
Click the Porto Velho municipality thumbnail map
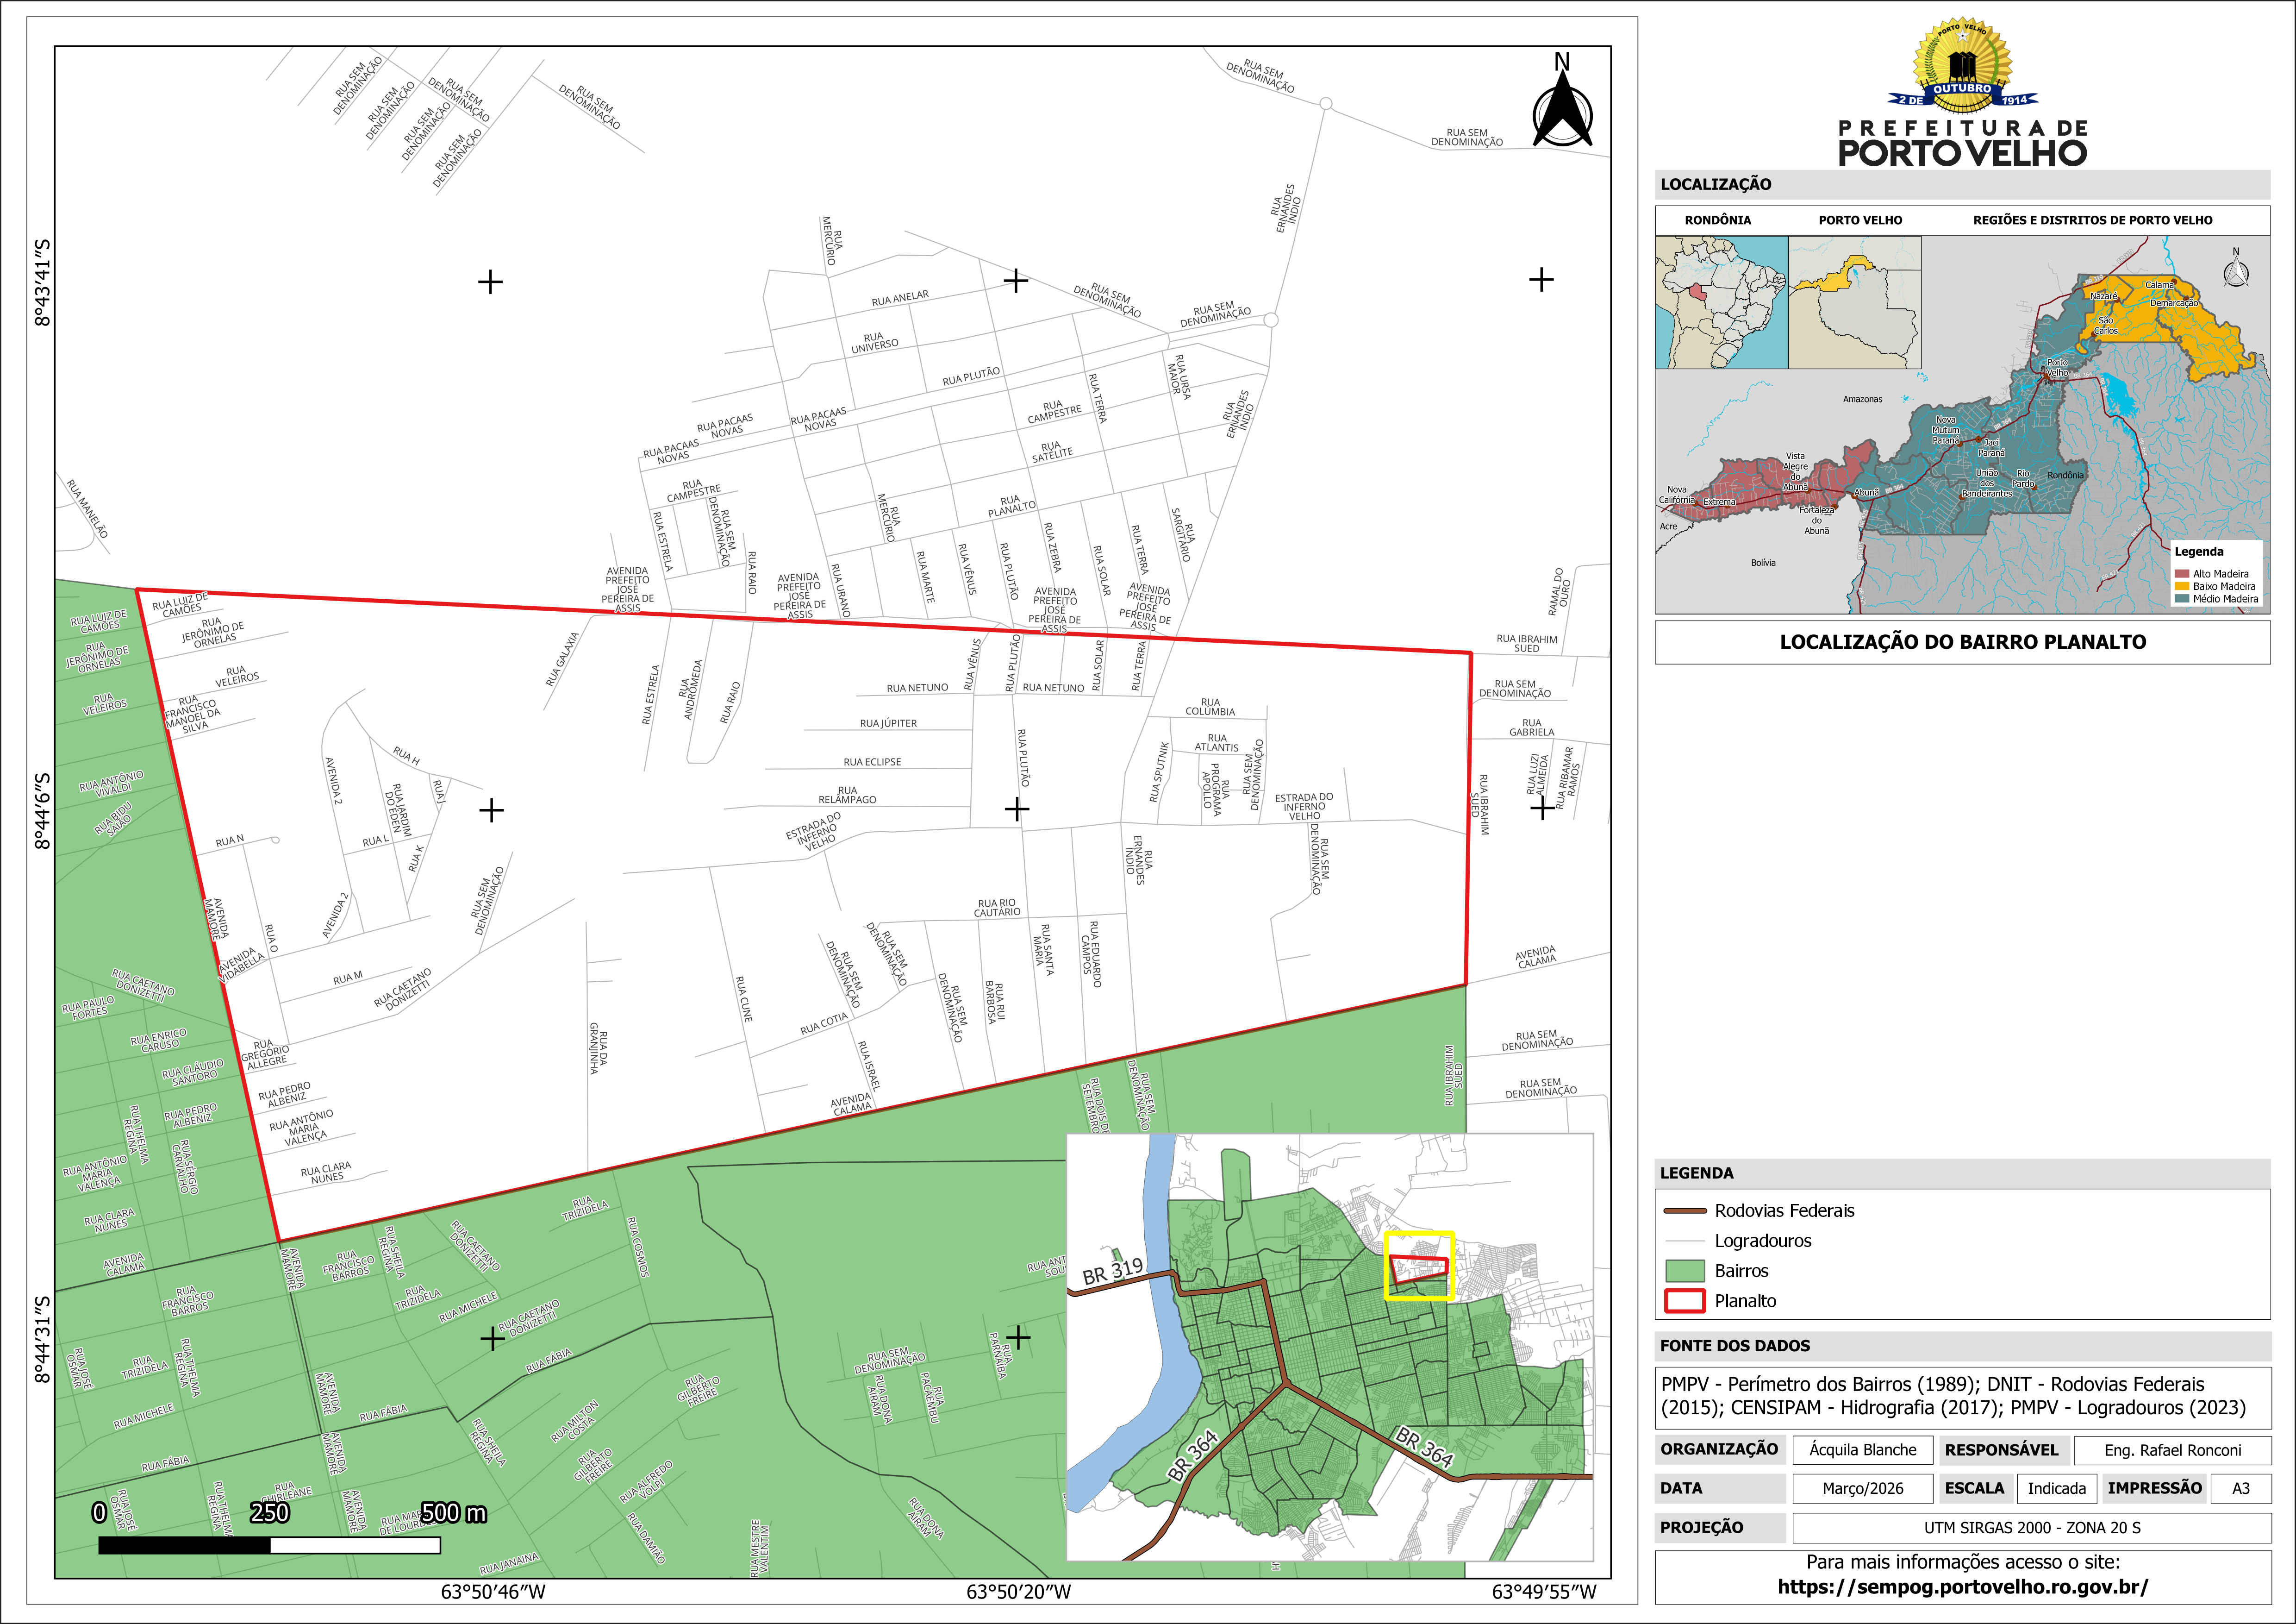click(x=1854, y=302)
